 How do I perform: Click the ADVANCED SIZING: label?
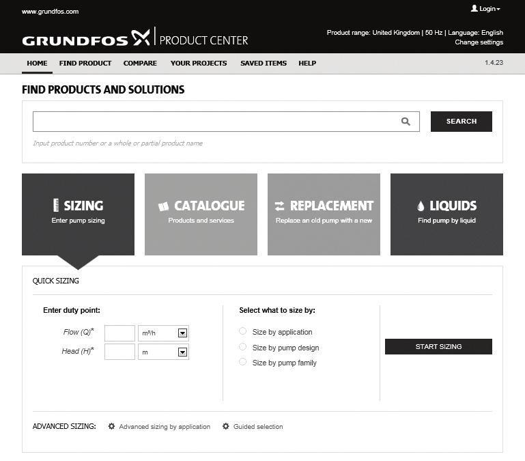coord(64,426)
